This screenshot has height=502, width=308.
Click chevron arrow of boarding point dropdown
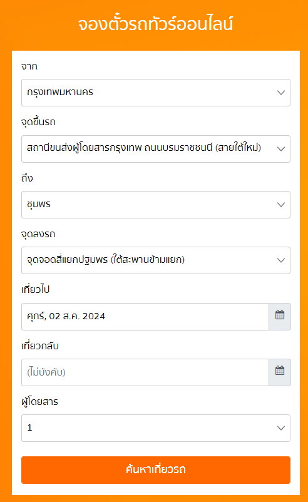[281, 149]
